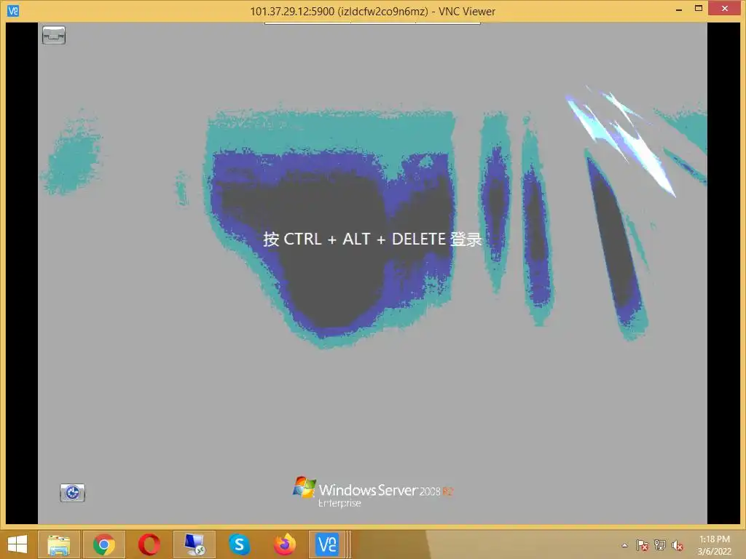The image size is (746, 559).
Task: Launch Google Chrome from the taskbar
Action: pos(103,544)
